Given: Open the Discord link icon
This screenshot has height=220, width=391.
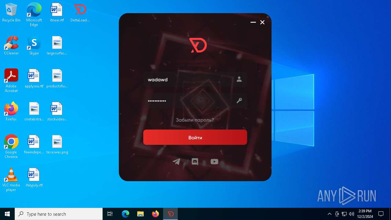Looking at the screenshot, I should (195, 162).
